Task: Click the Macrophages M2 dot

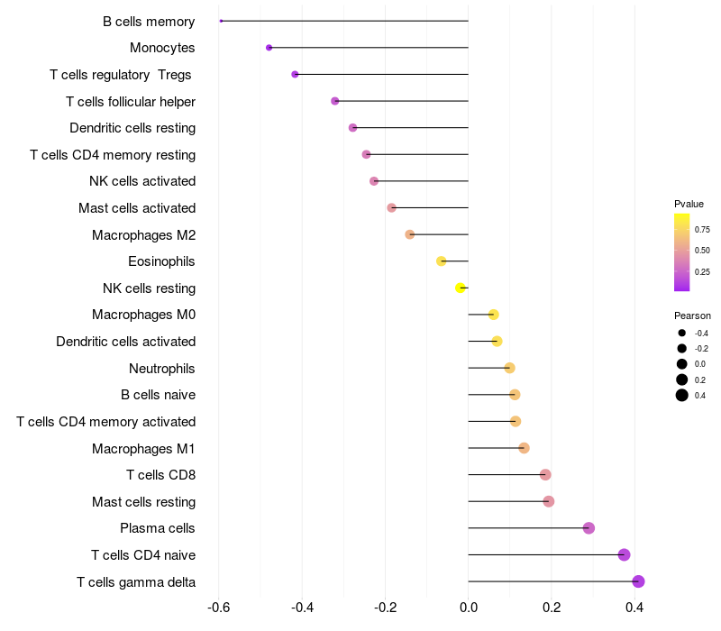Action: (x=410, y=234)
